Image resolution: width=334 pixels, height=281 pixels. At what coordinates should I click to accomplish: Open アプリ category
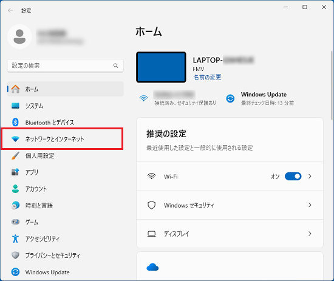[66, 172]
